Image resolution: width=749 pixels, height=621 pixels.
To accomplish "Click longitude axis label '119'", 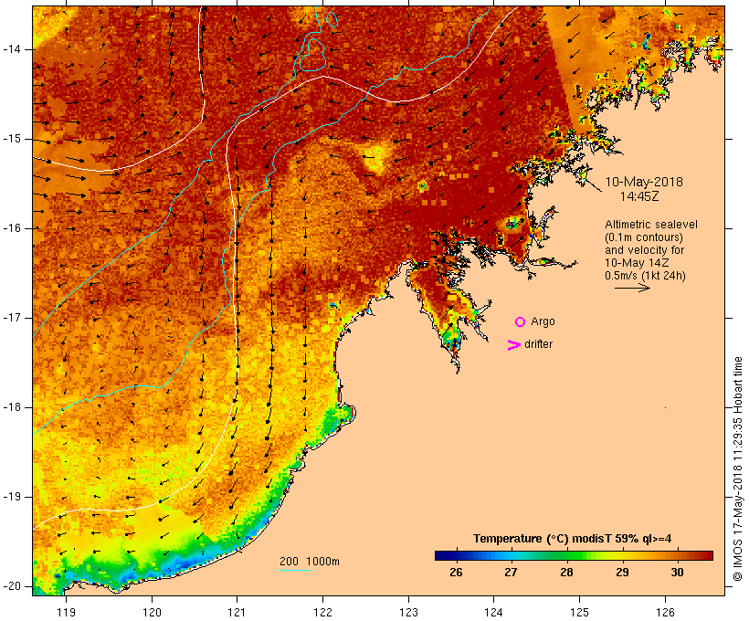I will (x=66, y=612).
